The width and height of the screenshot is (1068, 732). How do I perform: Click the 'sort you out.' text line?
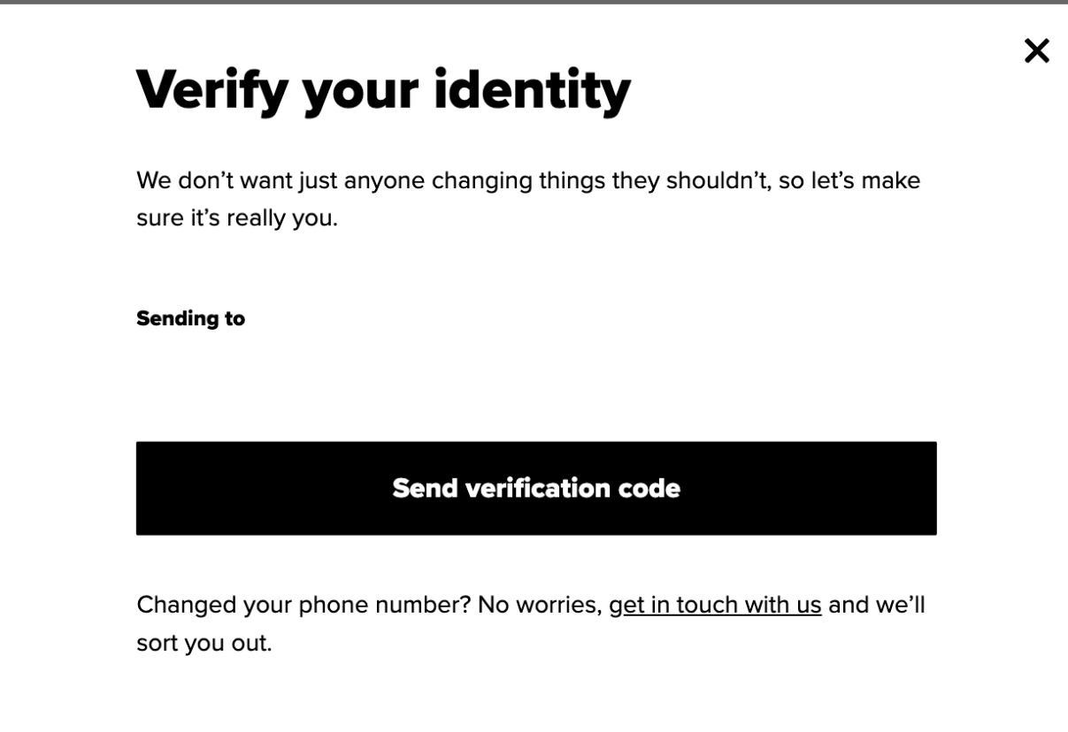(204, 643)
